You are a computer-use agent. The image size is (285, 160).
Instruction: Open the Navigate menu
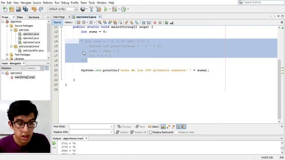click(26, 3)
